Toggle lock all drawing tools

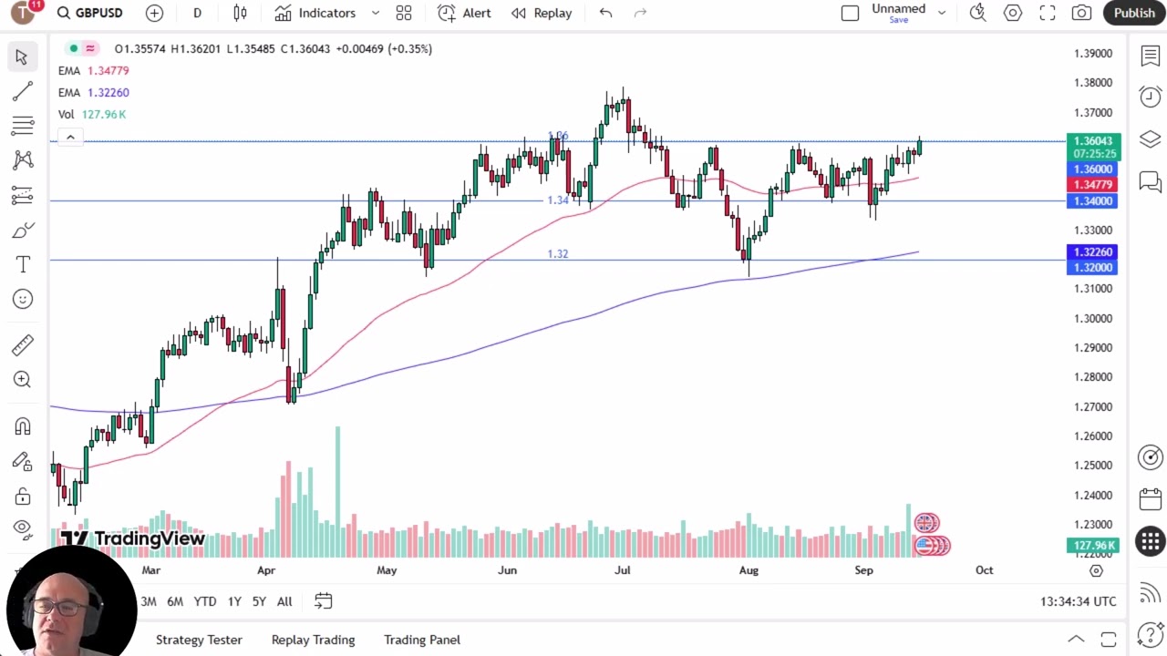coord(23,497)
